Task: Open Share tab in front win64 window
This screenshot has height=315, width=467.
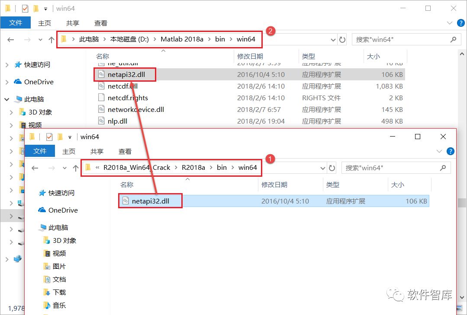Action: click(97, 151)
